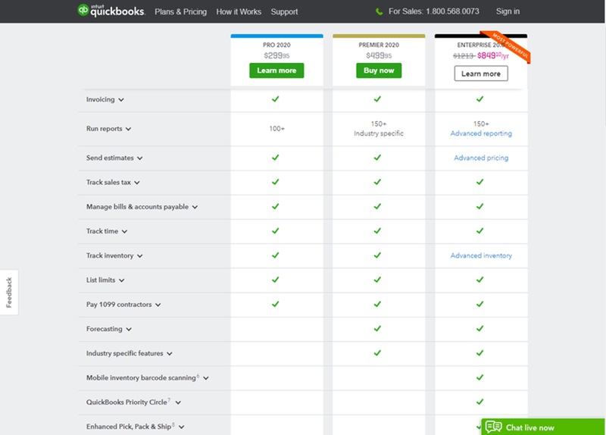606x435 pixels.
Task: Click the Sign in link
Action: pyautogui.click(x=508, y=11)
